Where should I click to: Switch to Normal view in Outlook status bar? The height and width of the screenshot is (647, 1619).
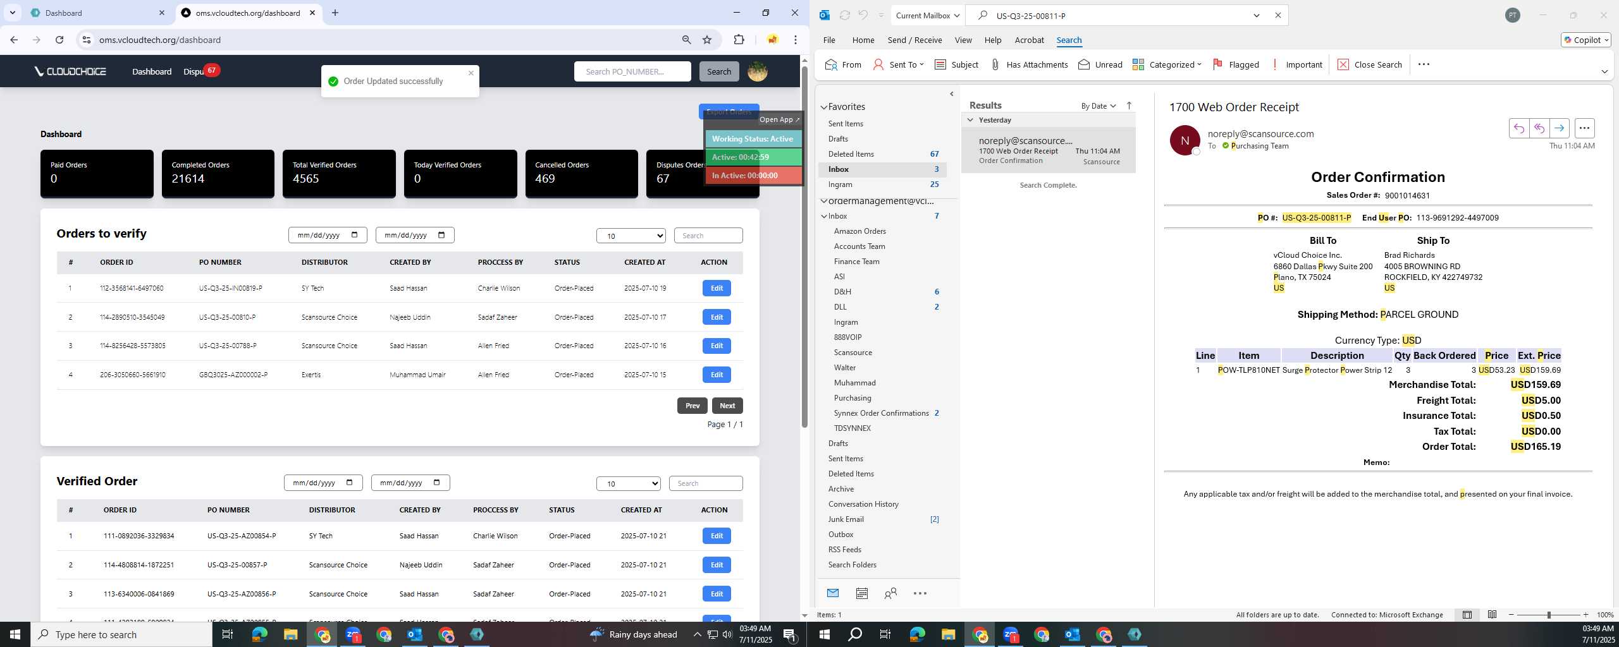tap(1467, 614)
